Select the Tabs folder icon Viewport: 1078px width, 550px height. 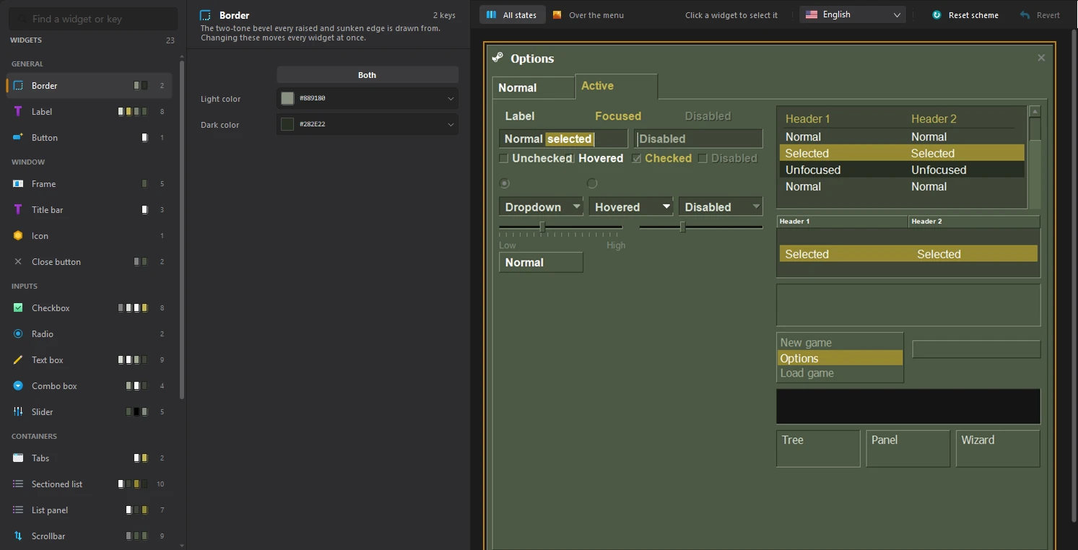(18, 458)
